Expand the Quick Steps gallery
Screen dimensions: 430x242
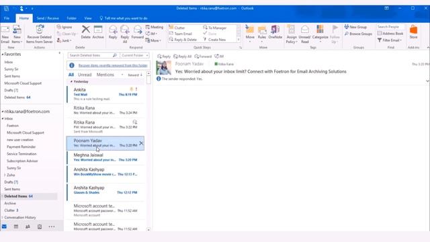(x=239, y=40)
